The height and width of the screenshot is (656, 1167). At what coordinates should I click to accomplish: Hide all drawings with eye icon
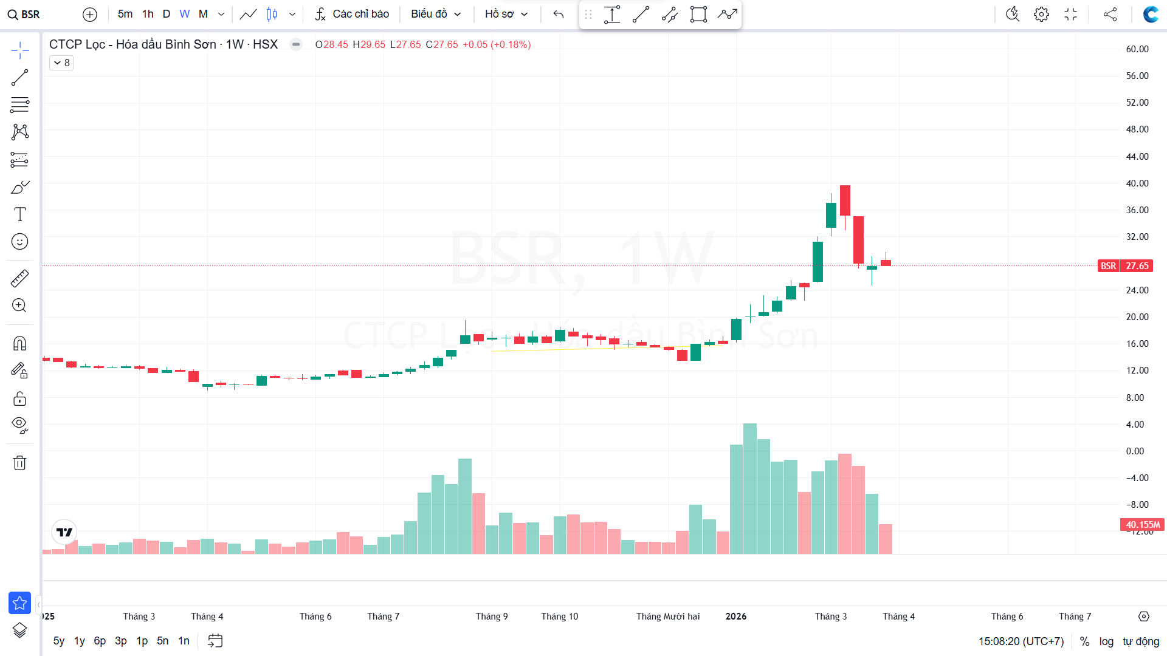19,425
